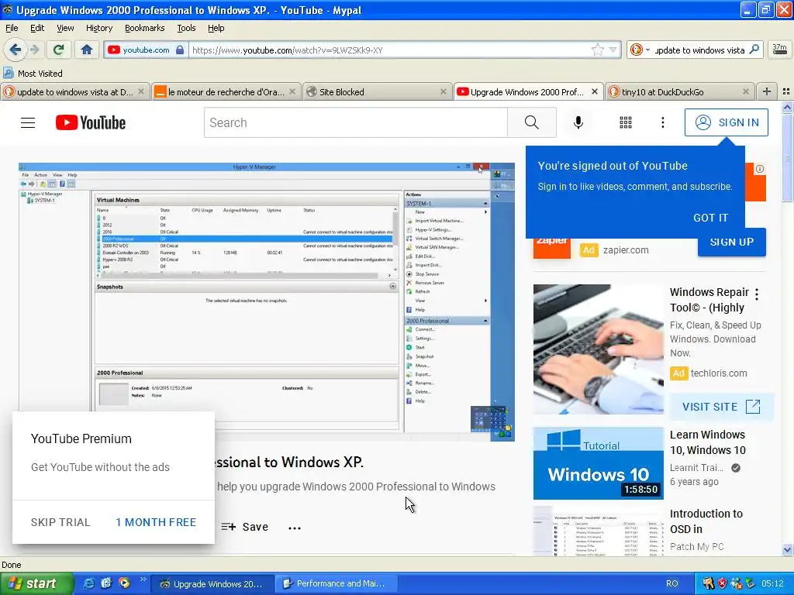Screen dimensions: 794x595
Task: Save the video with Save button
Action: (x=244, y=527)
